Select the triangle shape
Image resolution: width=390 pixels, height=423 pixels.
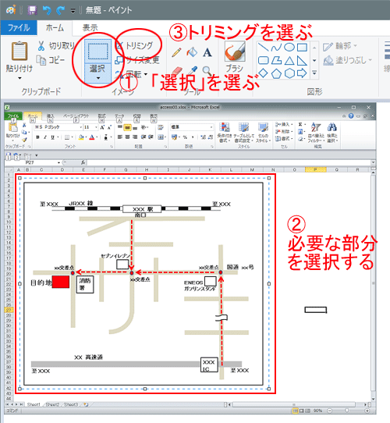point(289,60)
